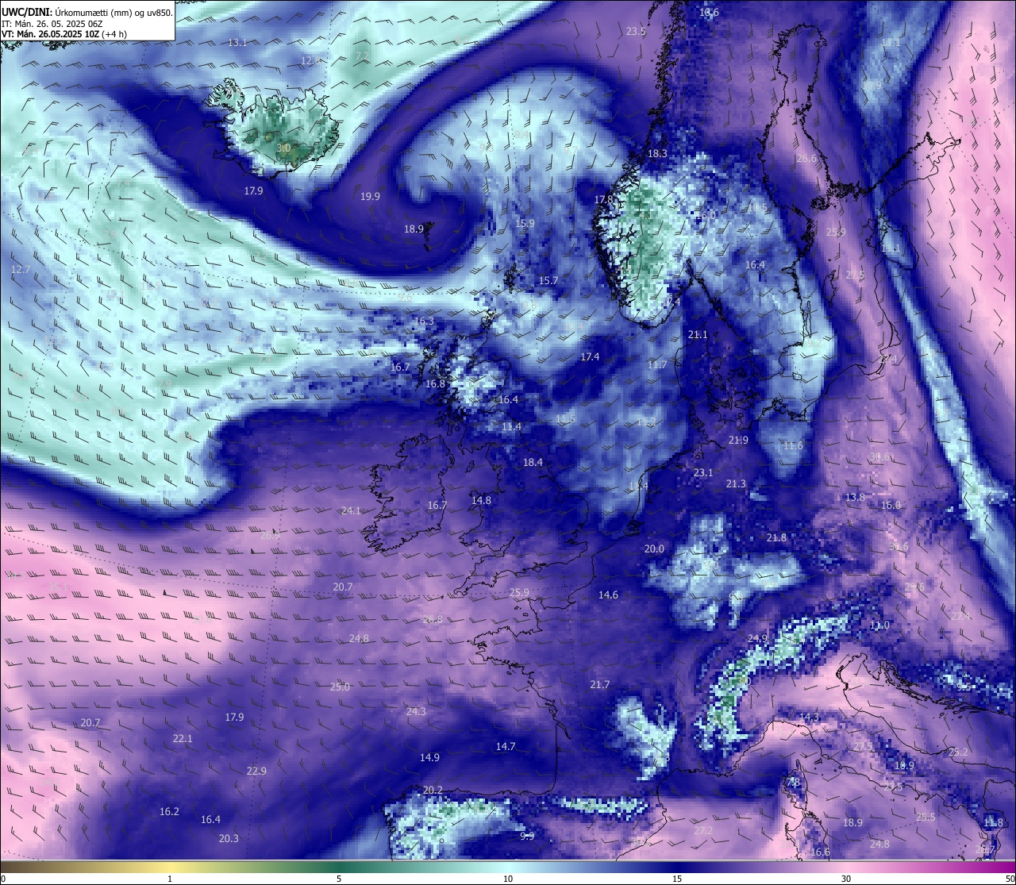Select the 17.4 value in North Sea
The height and width of the screenshot is (885, 1016).
(x=590, y=357)
